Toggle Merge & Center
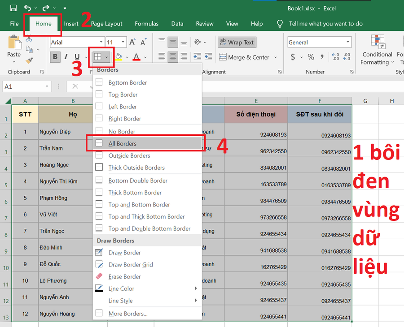404x327 pixels. pyautogui.click(x=244, y=57)
